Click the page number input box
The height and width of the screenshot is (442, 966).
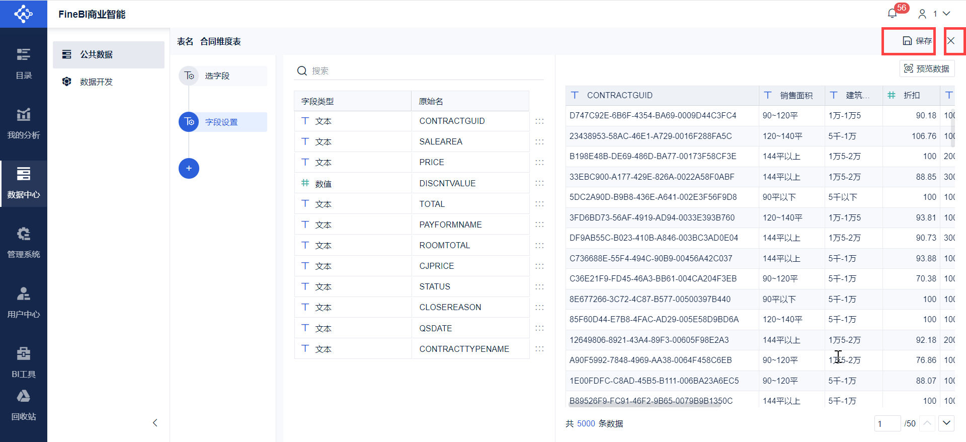(888, 423)
